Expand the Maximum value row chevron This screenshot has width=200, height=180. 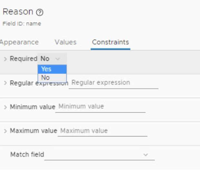point(5,131)
